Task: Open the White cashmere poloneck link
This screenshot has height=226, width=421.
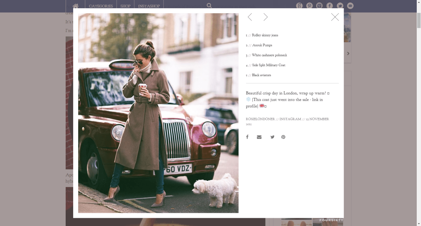Action: tap(269, 55)
